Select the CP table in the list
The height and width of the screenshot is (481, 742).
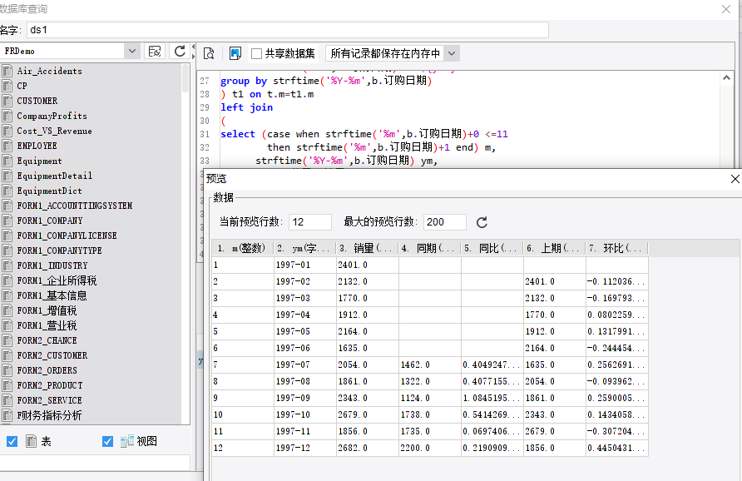pyautogui.click(x=22, y=86)
